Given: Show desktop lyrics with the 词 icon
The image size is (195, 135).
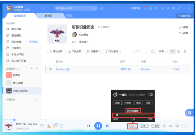Looking at the screenshot, I should 177,126.
